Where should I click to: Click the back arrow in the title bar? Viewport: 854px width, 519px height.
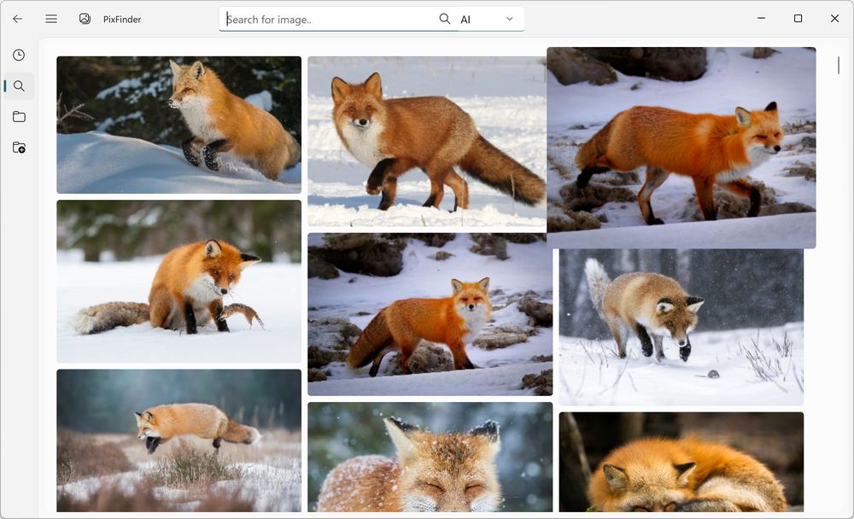click(17, 19)
